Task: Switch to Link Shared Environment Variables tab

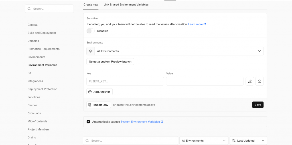Action: pyautogui.click(x=126, y=5)
